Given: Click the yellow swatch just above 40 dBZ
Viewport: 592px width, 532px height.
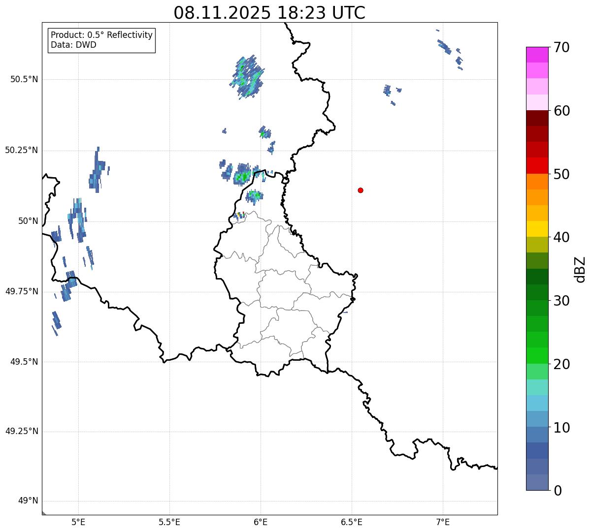Looking at the screenshot, I should point(537,229).
